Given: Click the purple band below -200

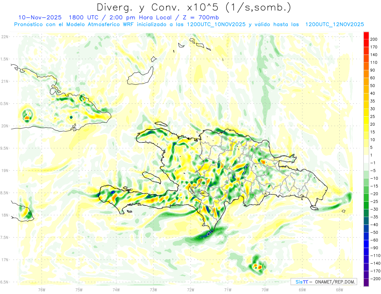Looking at the screenshot, I should tap(366, 283).
